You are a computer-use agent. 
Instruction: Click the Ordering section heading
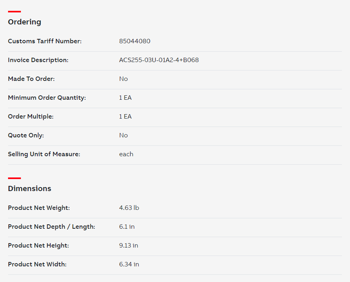pos(25,22)
